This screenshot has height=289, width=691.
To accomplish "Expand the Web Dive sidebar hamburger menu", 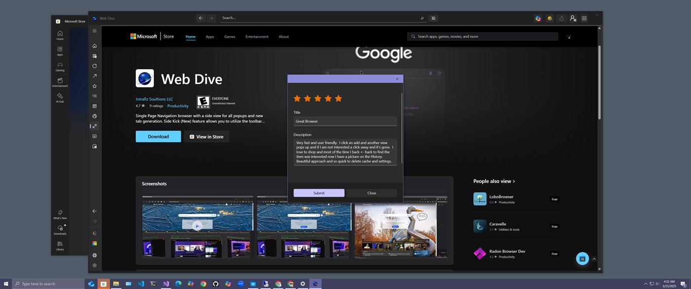I will 94,31.
